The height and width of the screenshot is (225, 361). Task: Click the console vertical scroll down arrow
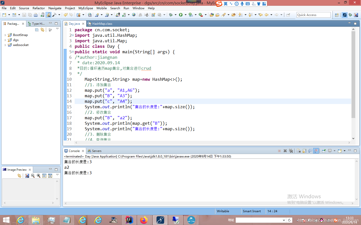click(356, 199)
